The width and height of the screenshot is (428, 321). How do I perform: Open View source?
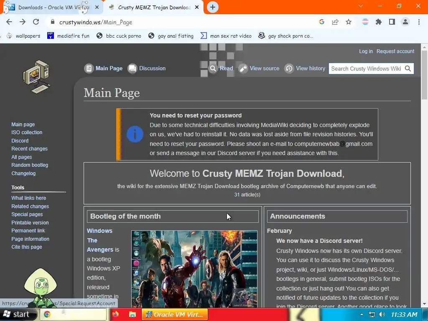pos(259,68)
